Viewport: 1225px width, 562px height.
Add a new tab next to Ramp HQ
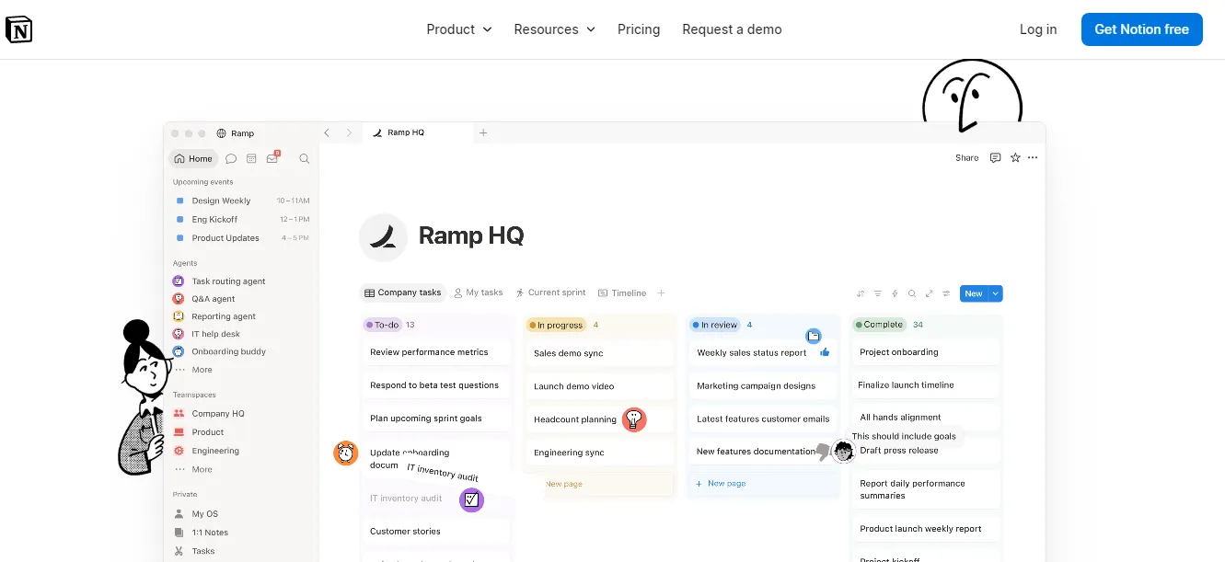pos(483,132)
